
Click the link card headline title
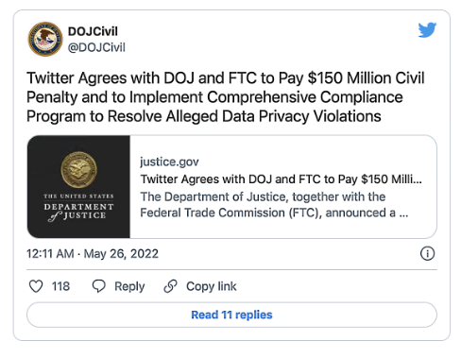tap(281, 179)
